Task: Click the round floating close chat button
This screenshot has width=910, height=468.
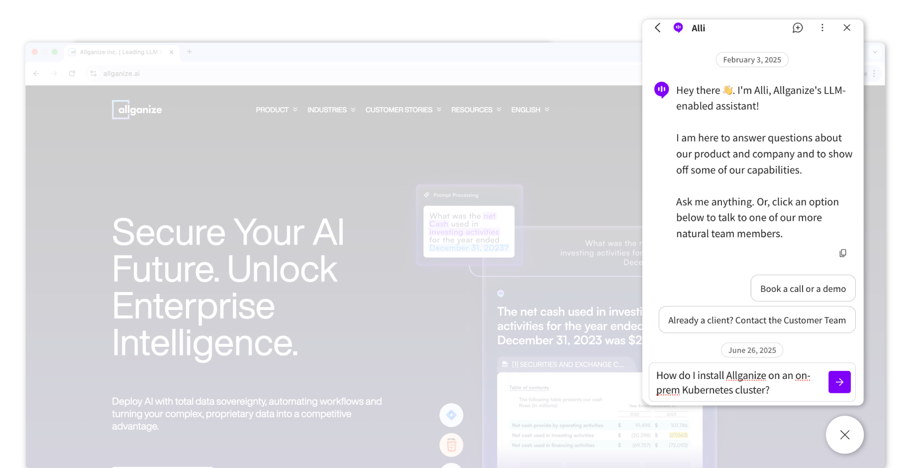Action: (x=845, y=435)
